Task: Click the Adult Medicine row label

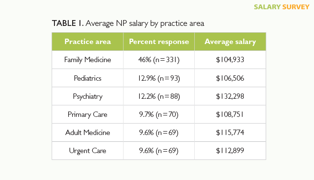Action: (x=87, y=133)
